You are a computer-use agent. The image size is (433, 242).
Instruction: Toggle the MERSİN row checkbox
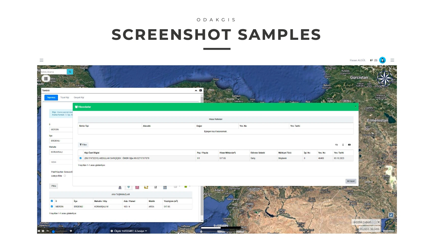pyautogui.click(x=52, y=206)
